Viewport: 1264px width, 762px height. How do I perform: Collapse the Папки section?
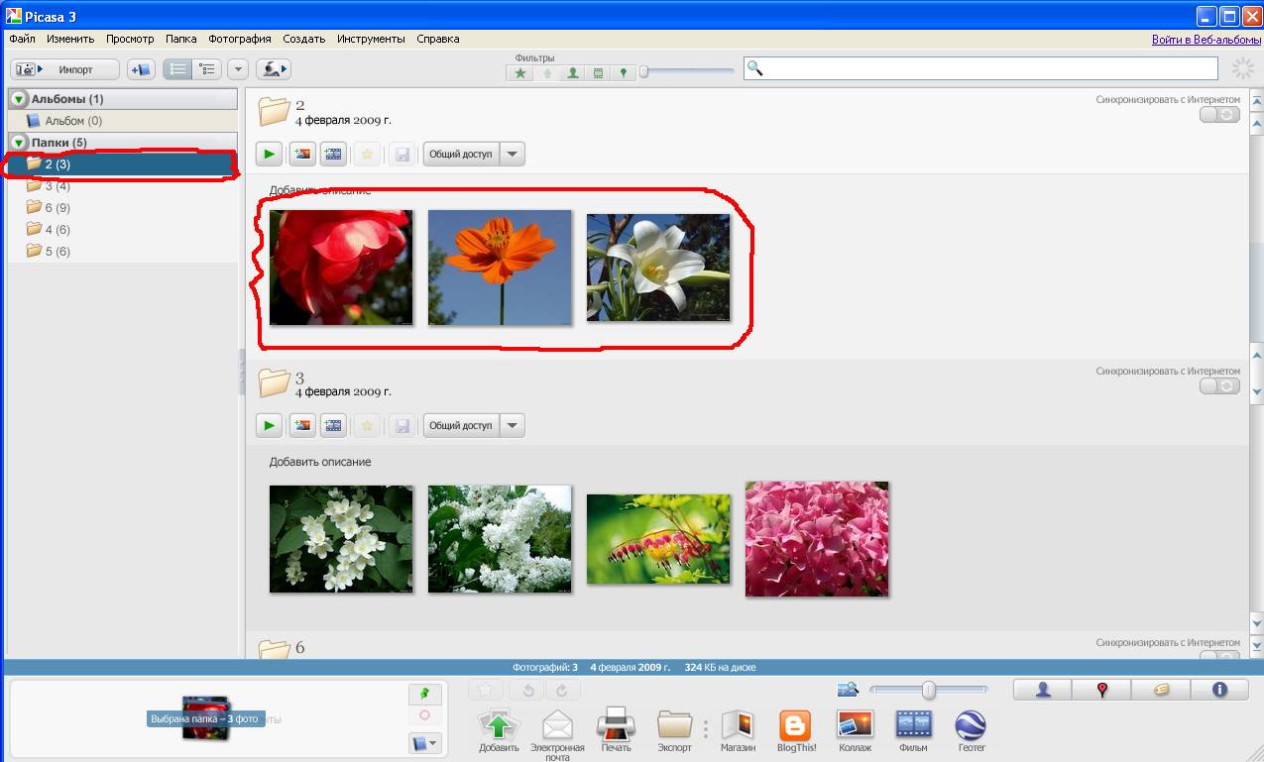[x=19, y=143]
